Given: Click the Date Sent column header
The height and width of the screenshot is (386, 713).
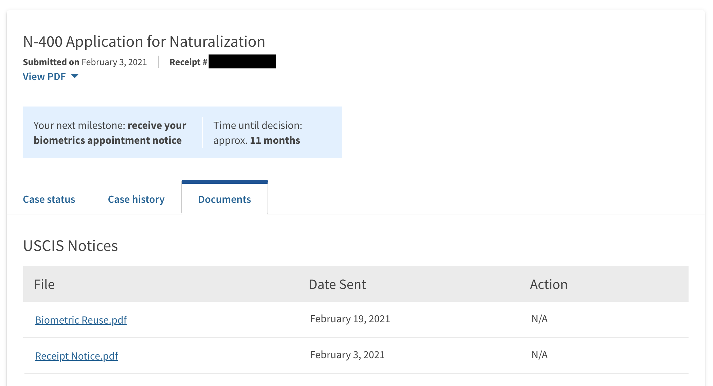Looking at the screenshot, I should (337, 284).
